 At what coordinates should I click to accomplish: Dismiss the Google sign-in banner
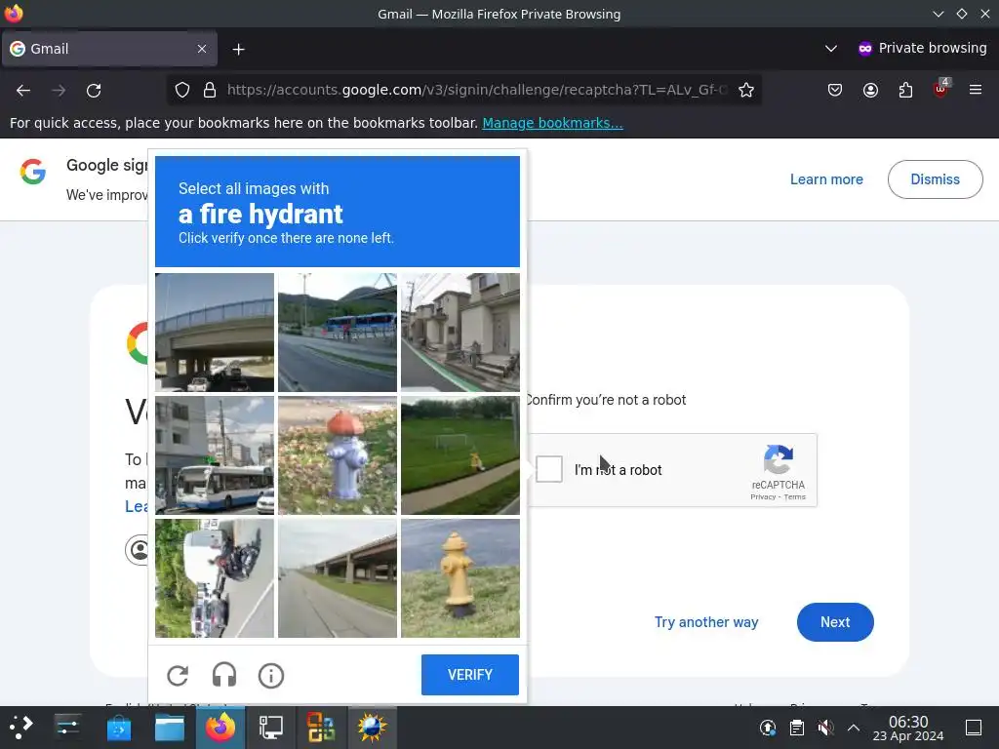coord(935,179)
